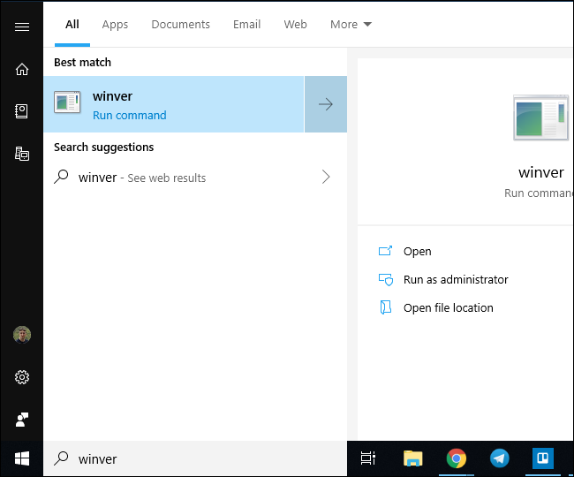The width and height of the screenshot is (574, 477).
Task: Open the Settings gear icon
Action: tap(22, 377)
